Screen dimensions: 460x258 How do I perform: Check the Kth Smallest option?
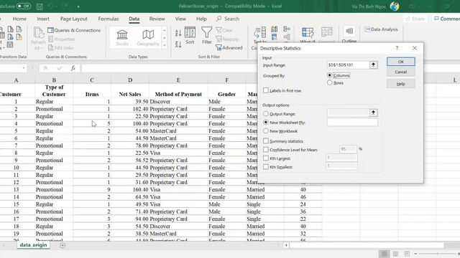tap(266, 167)
